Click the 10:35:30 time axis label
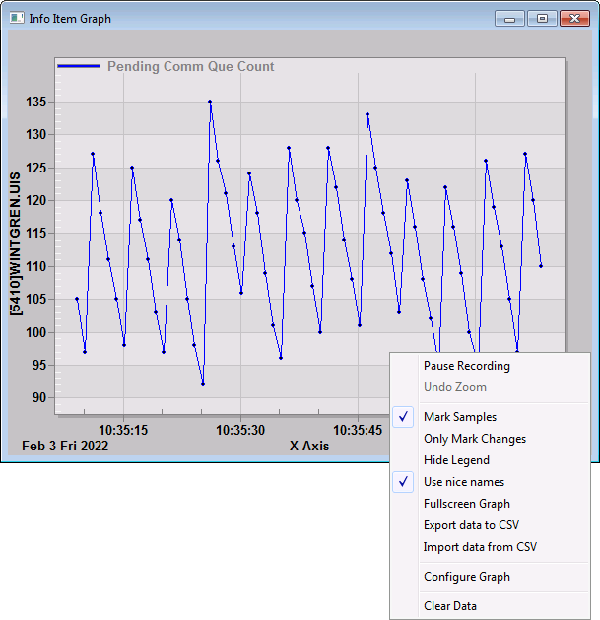 pos(240,430)
